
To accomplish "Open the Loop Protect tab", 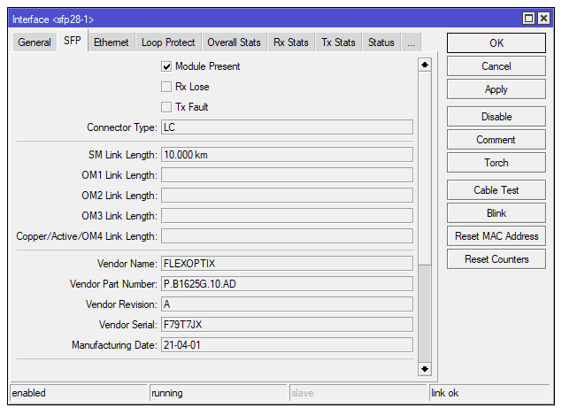I will pos(168,42).
